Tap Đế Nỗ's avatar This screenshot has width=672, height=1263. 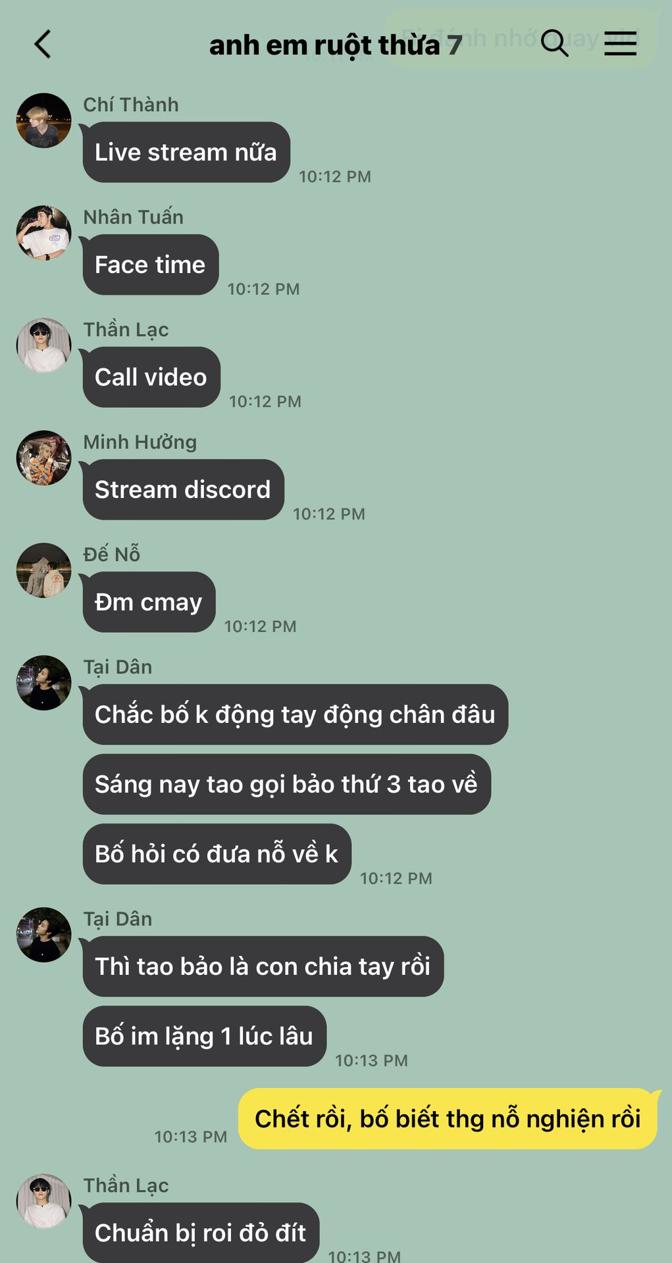(x=43, y=570)
